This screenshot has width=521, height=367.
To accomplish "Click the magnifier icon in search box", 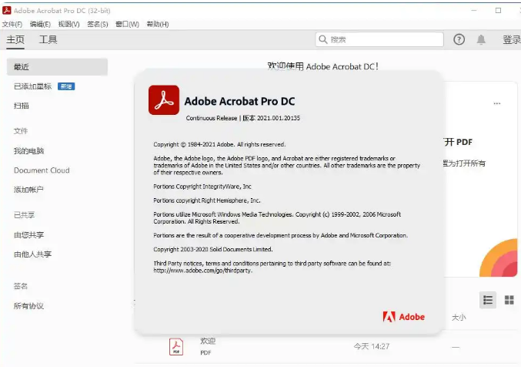I will coord(323,39).
